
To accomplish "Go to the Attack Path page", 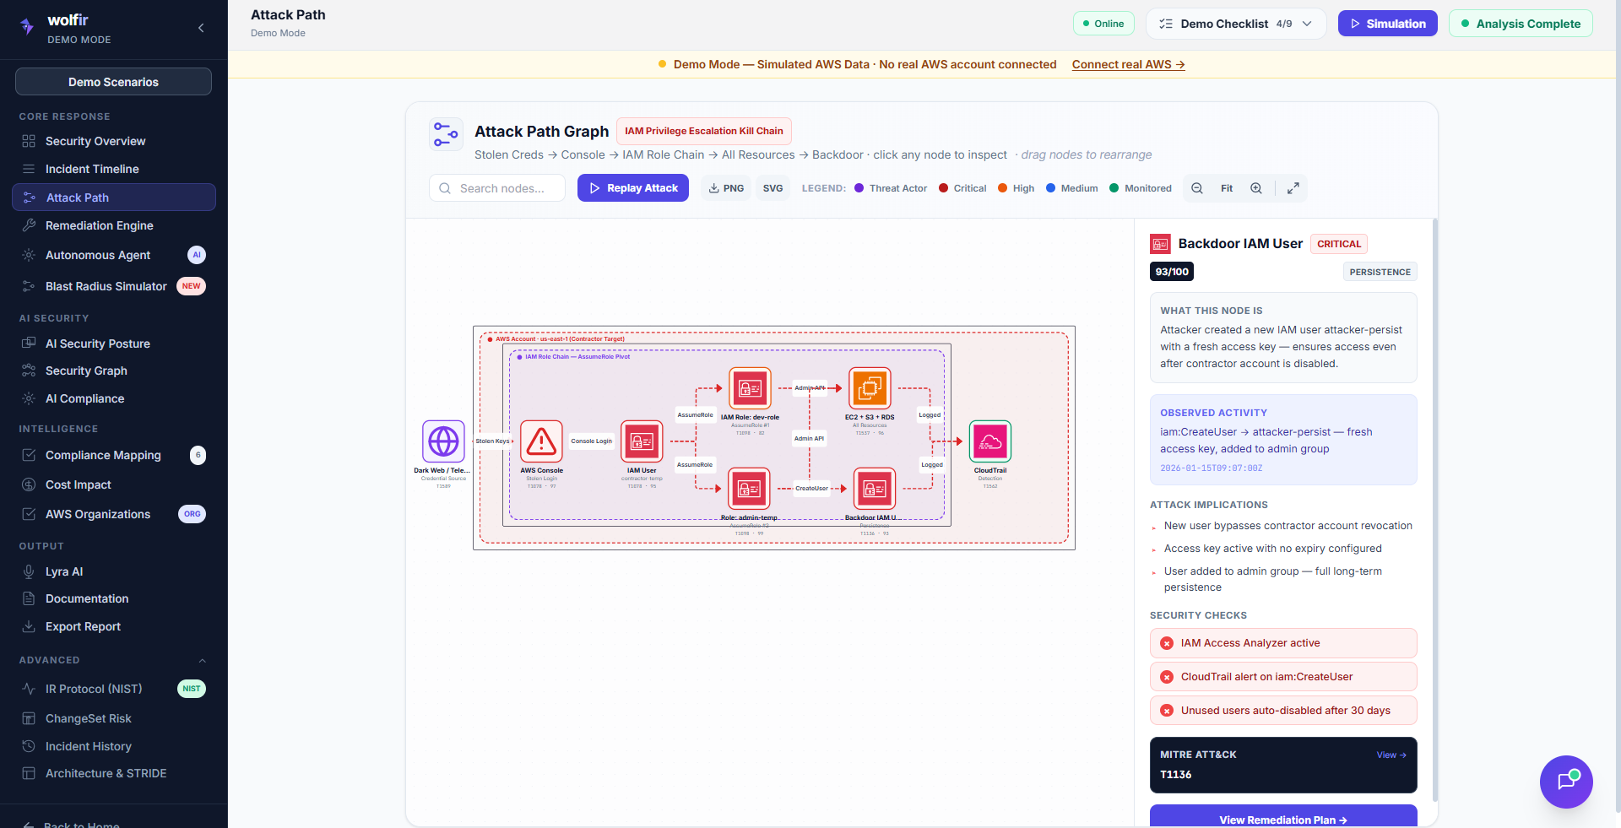I will tap(114, 198).
